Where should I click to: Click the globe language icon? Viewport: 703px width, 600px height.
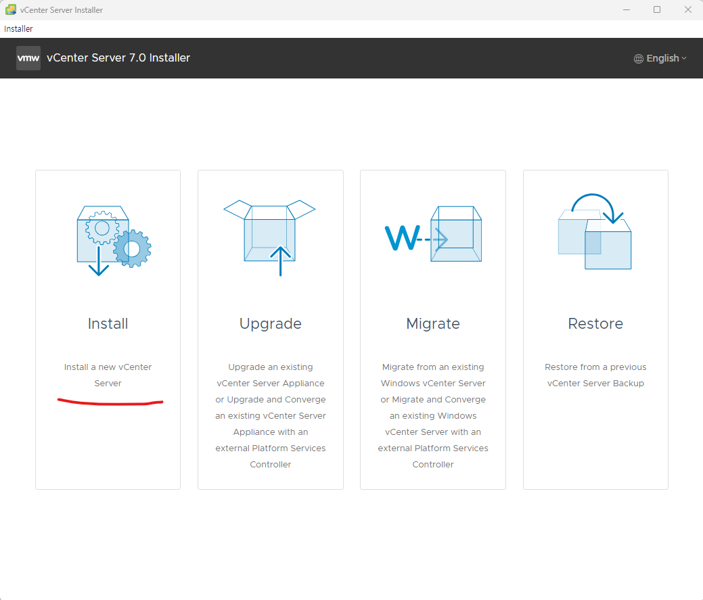click(x=639, y=59)
